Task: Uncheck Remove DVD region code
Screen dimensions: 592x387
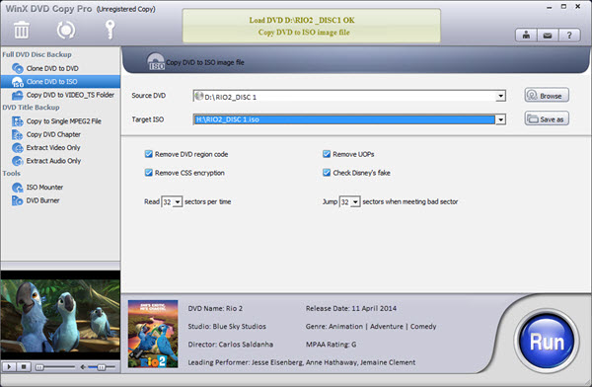Action: click(149, 154)
